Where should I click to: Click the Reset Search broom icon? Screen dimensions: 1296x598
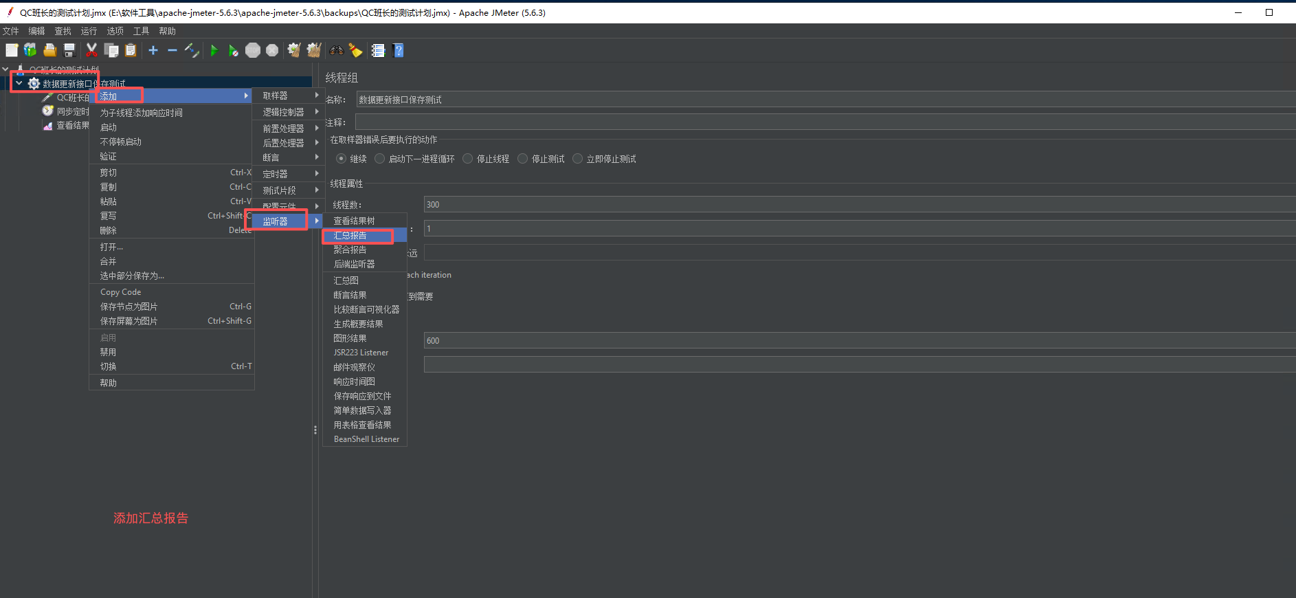pyautogui.click(x=355, y=50)
